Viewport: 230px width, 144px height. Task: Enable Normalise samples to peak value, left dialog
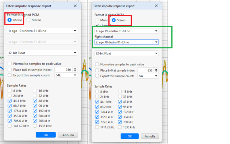[10, 64]
